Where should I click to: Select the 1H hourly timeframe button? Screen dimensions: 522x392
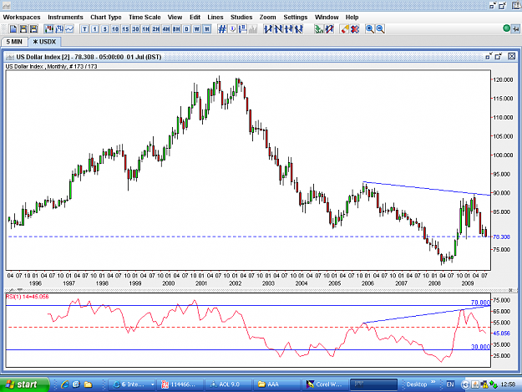coord(146,29)
